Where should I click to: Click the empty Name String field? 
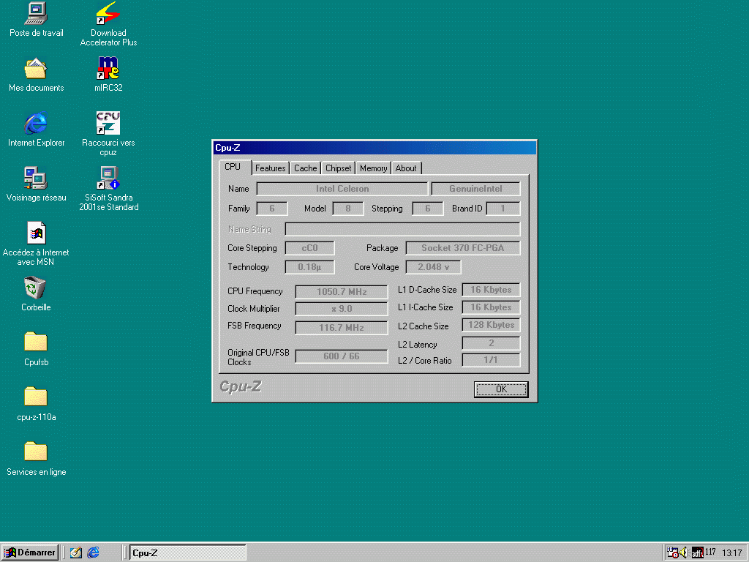click(x=403, y=229)
